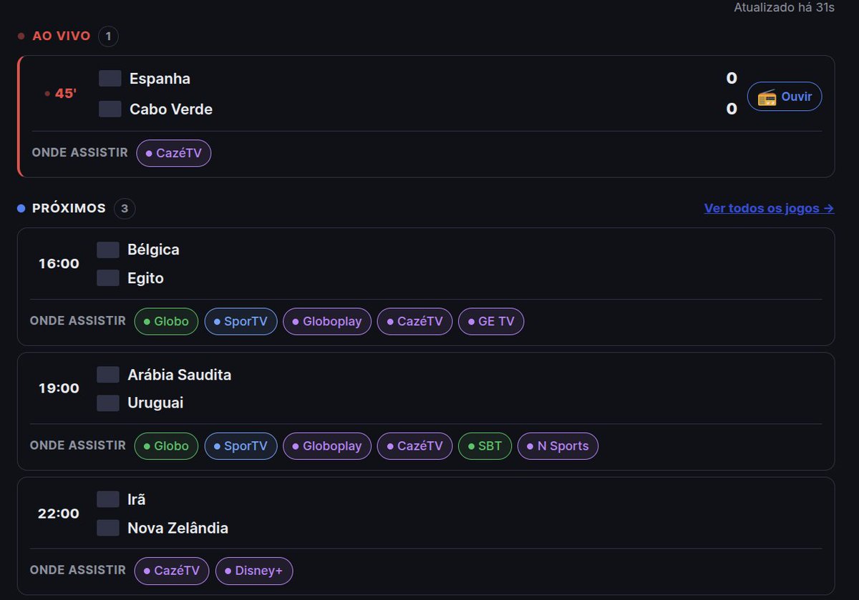Click ONDE ASSISTIR label in the Uruguai card
859x600 pixels.
pos(78,446)
